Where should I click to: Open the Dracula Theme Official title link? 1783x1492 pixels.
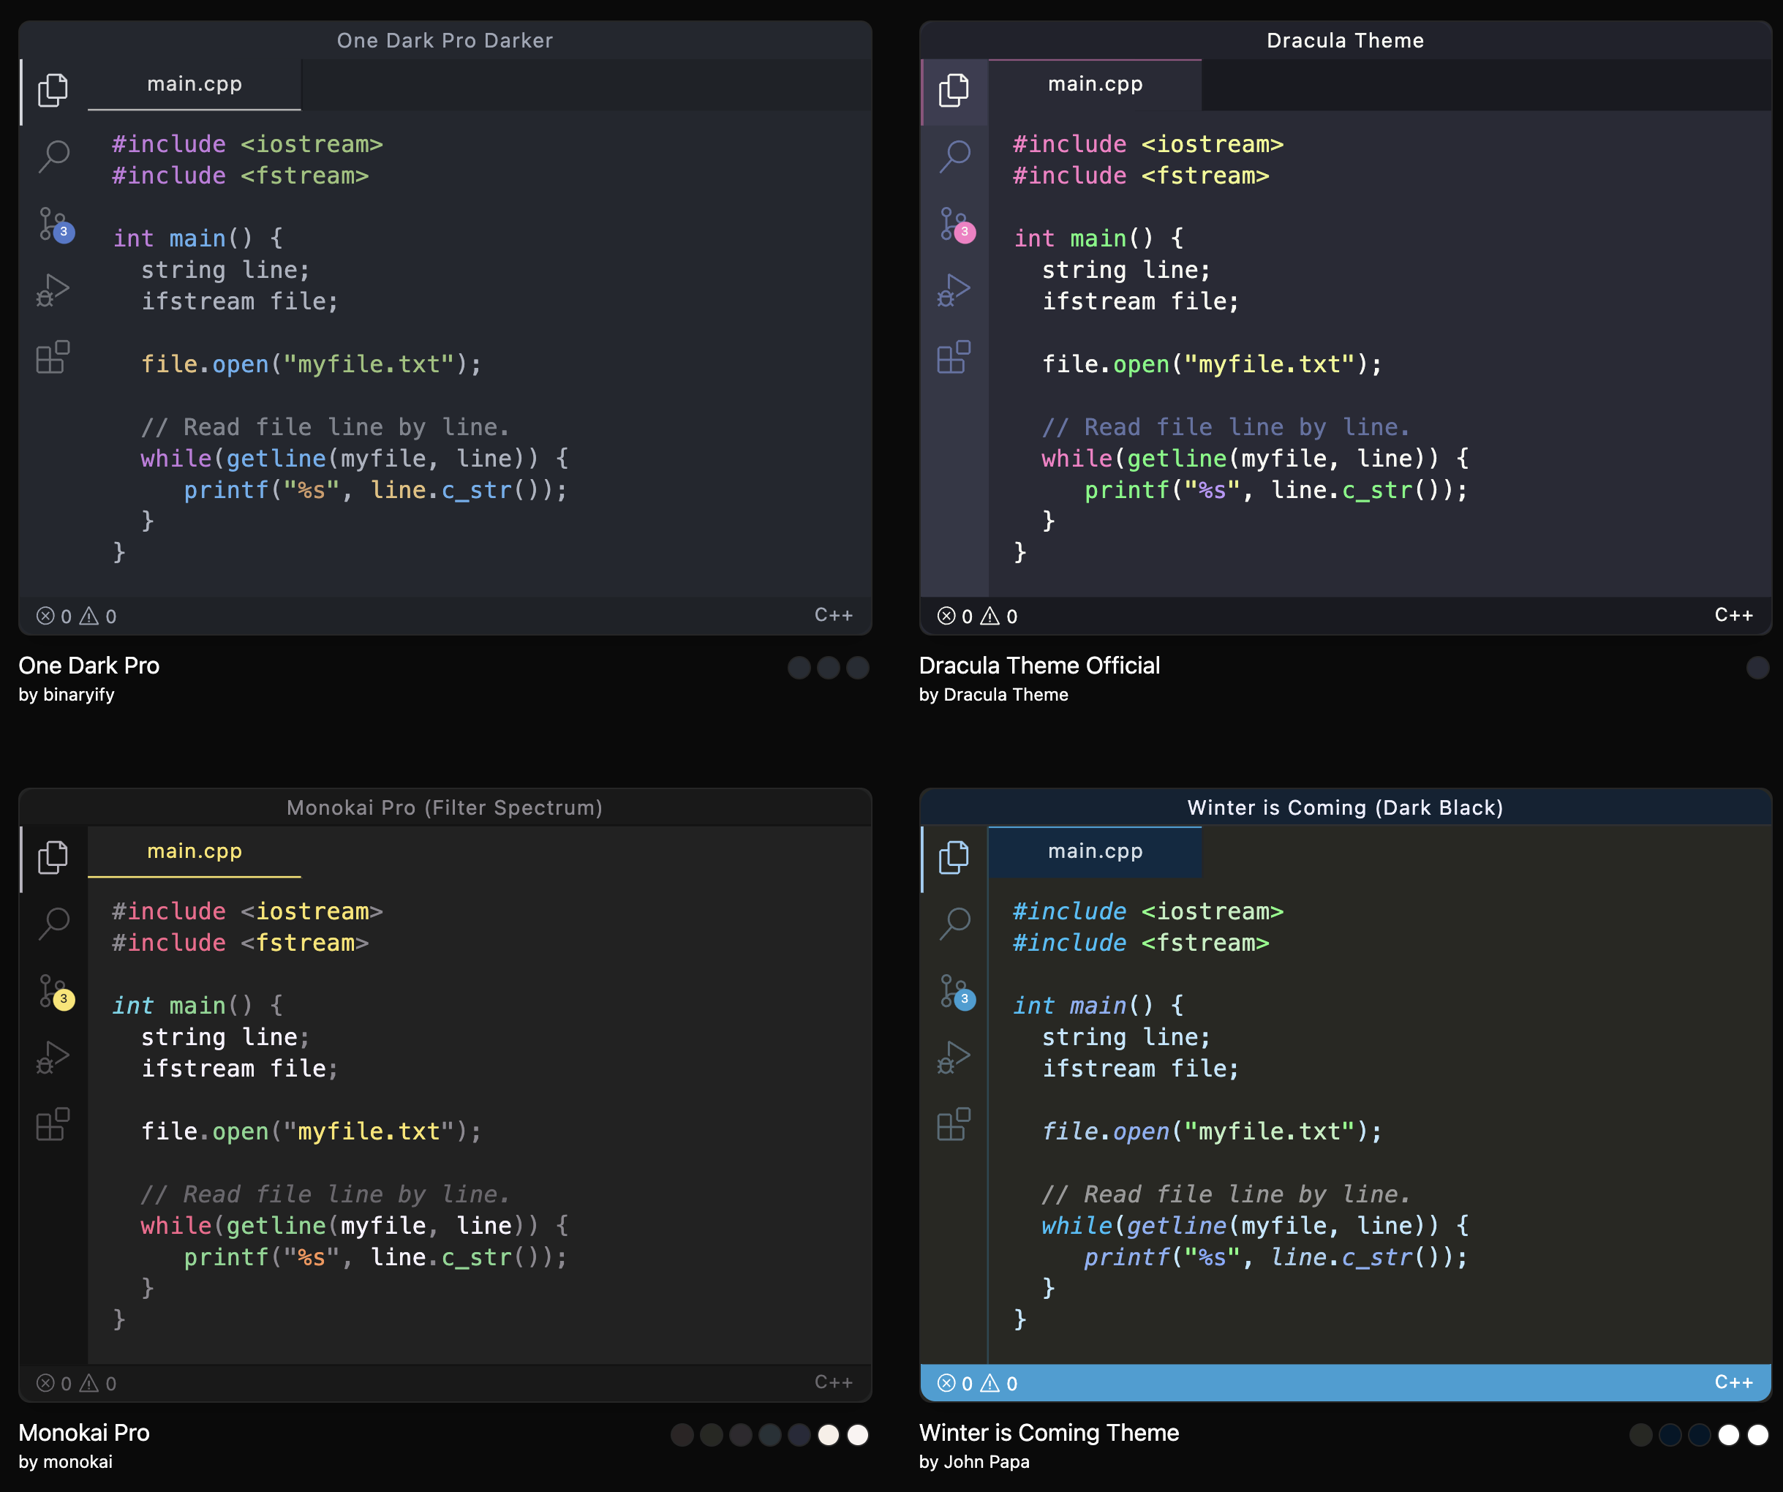tap(1039, 666)
